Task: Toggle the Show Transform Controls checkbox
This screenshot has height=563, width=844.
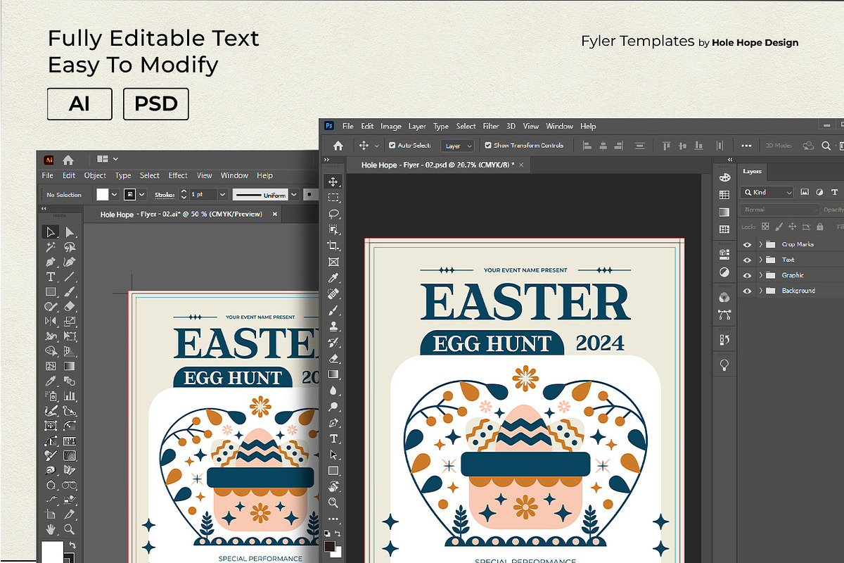Action: point(488,146)
